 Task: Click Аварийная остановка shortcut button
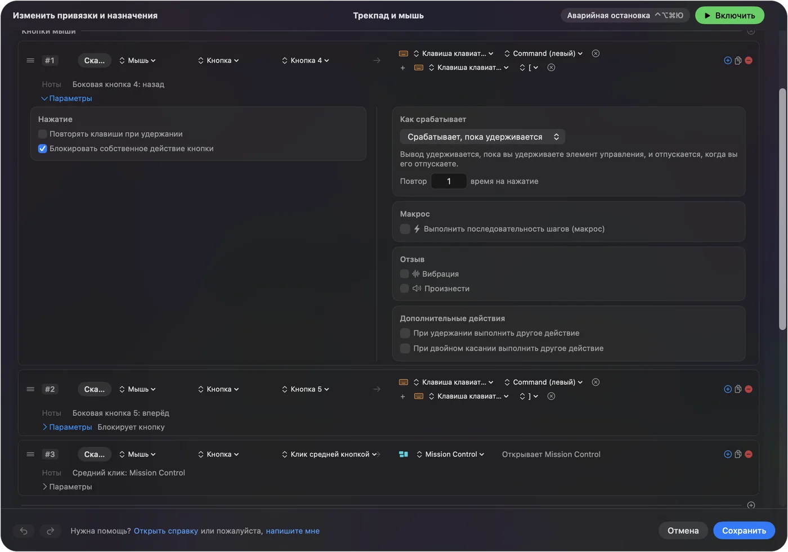[x=625, y=15]
